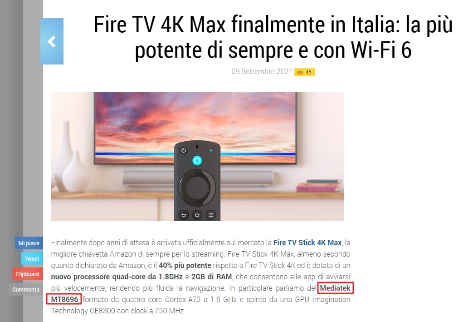Share the article on Flipboard

point(28,274)
